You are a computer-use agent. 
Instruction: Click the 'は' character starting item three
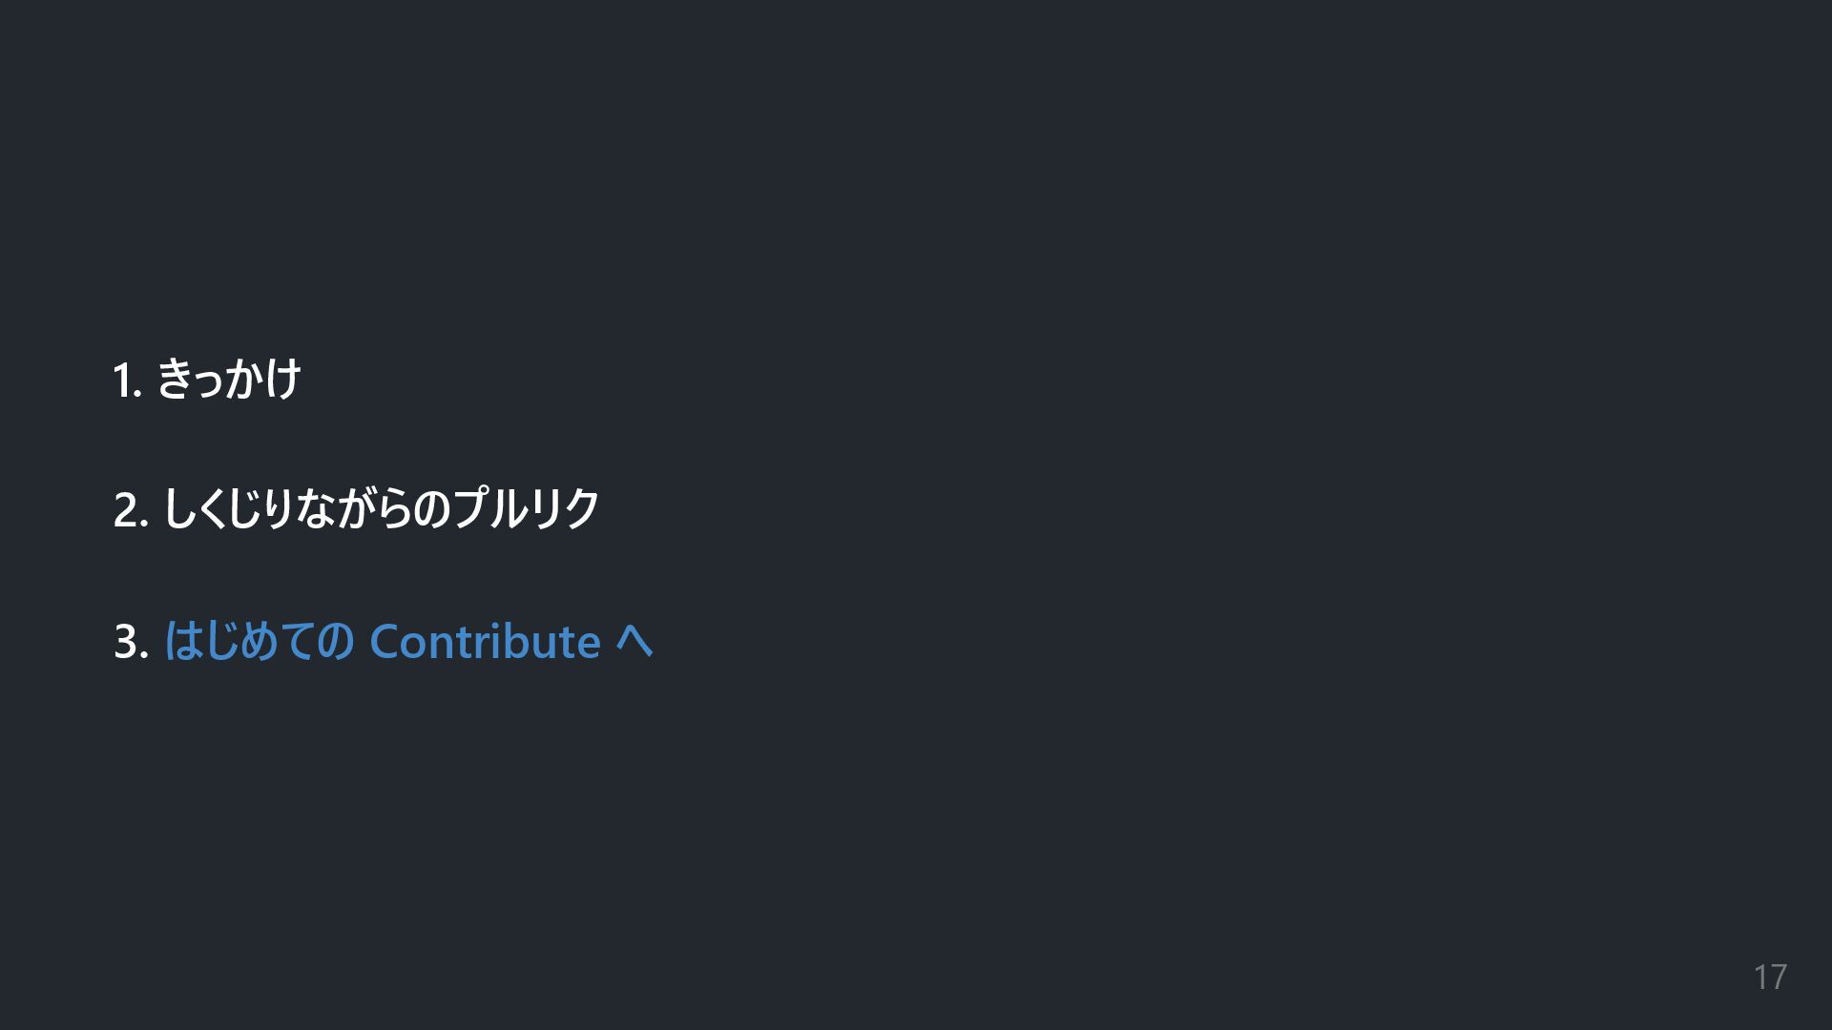[181, 641]
